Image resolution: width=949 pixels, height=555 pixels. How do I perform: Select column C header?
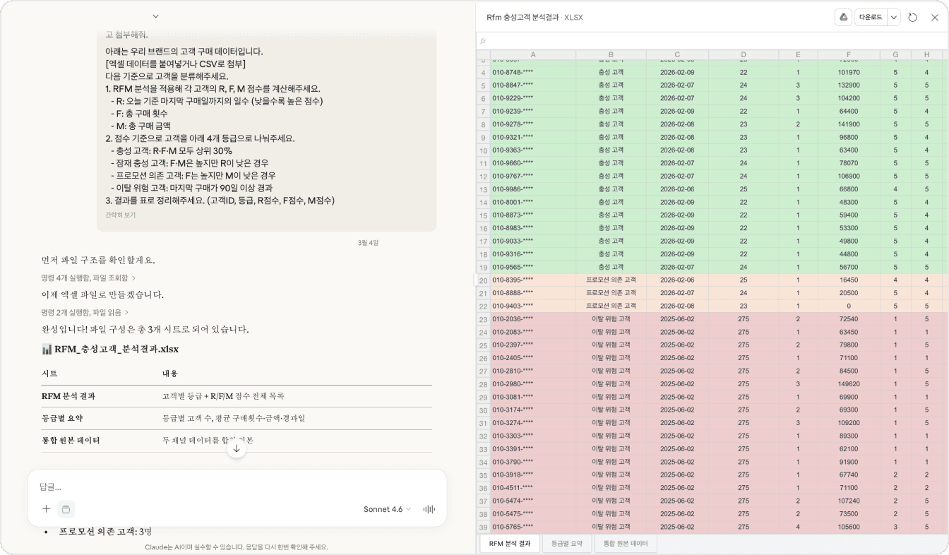(677, 55)
